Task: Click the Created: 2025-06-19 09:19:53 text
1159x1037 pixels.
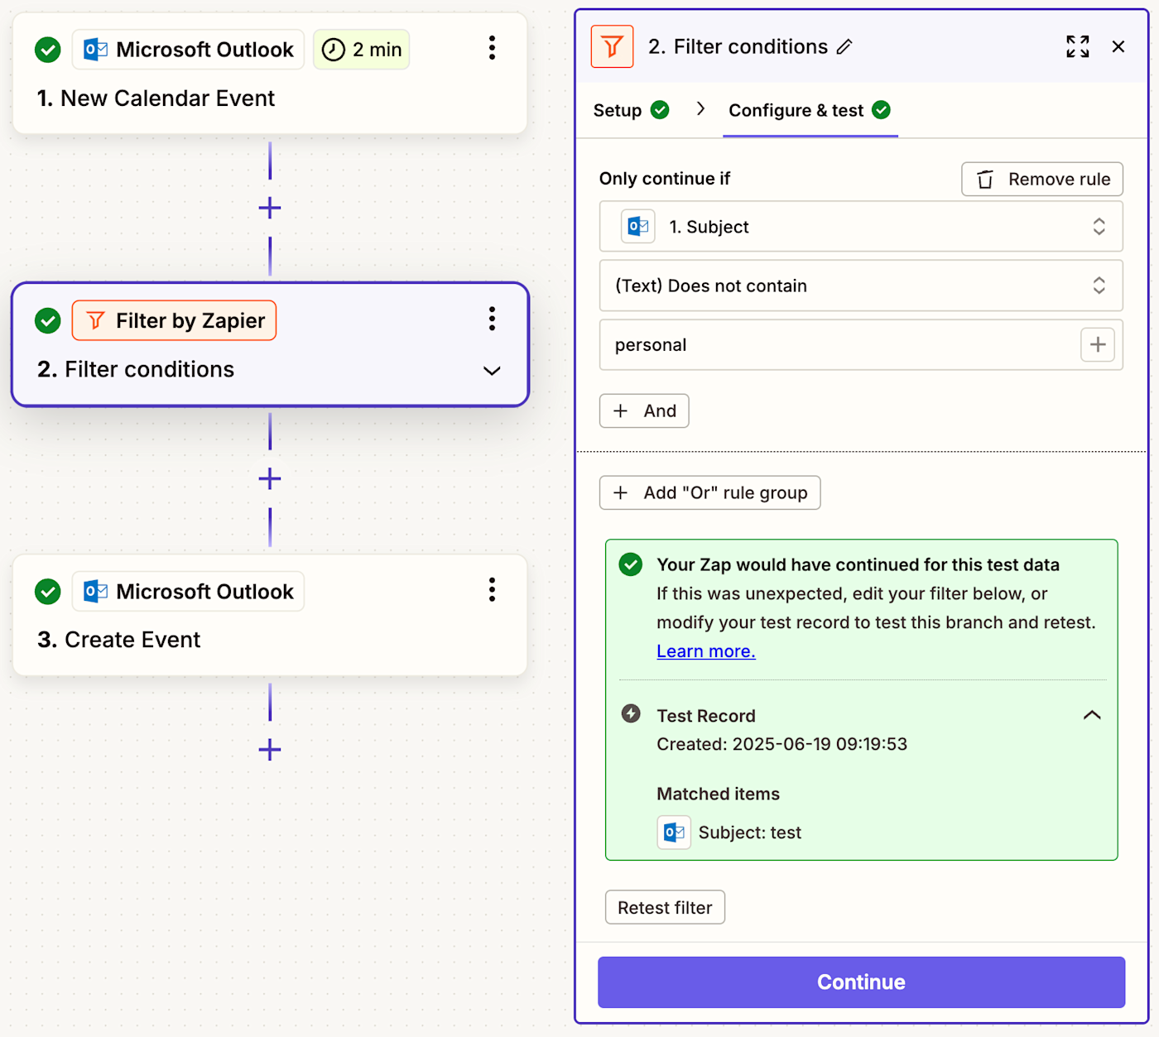Action: click(x=781, y=744)
